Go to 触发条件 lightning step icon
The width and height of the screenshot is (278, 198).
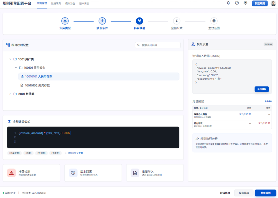(x=102, y=21)
